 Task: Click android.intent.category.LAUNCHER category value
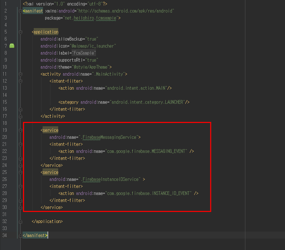pos(147,102)
